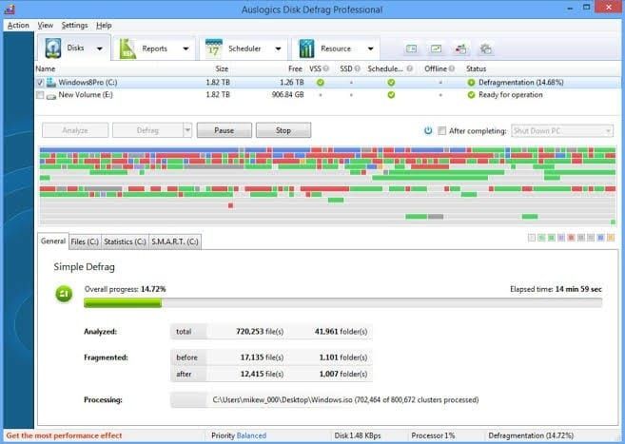Image resolution: width=625 pixels, height=444 pixels.
Task: Open the Shut Down PC combo box
Action: [x=562, y=130]
